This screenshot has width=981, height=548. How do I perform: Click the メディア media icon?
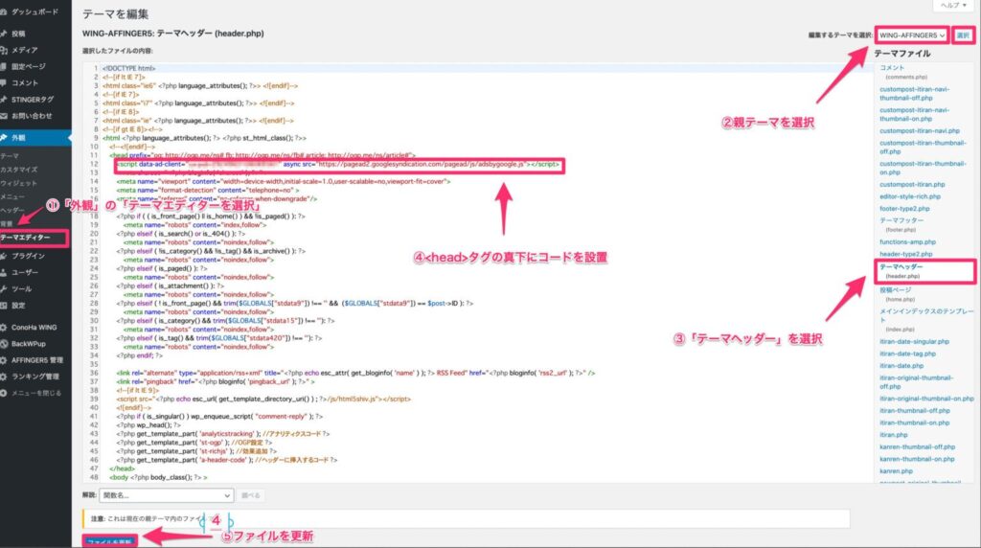[3, 50]
